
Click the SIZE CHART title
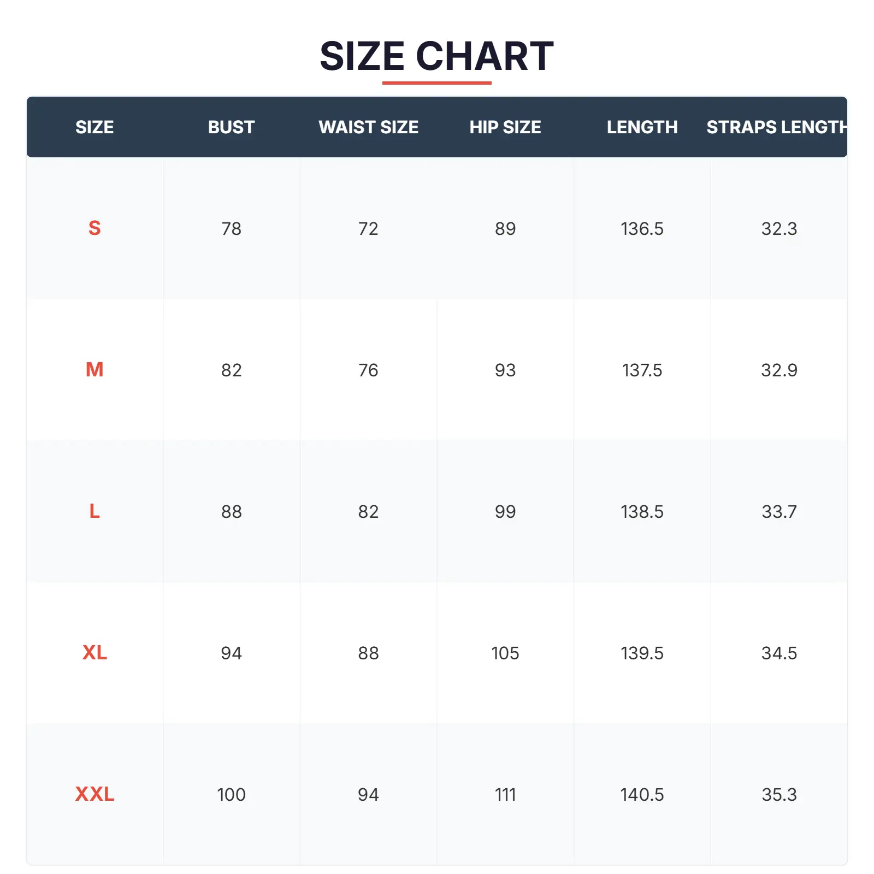[x=436, y=56]
